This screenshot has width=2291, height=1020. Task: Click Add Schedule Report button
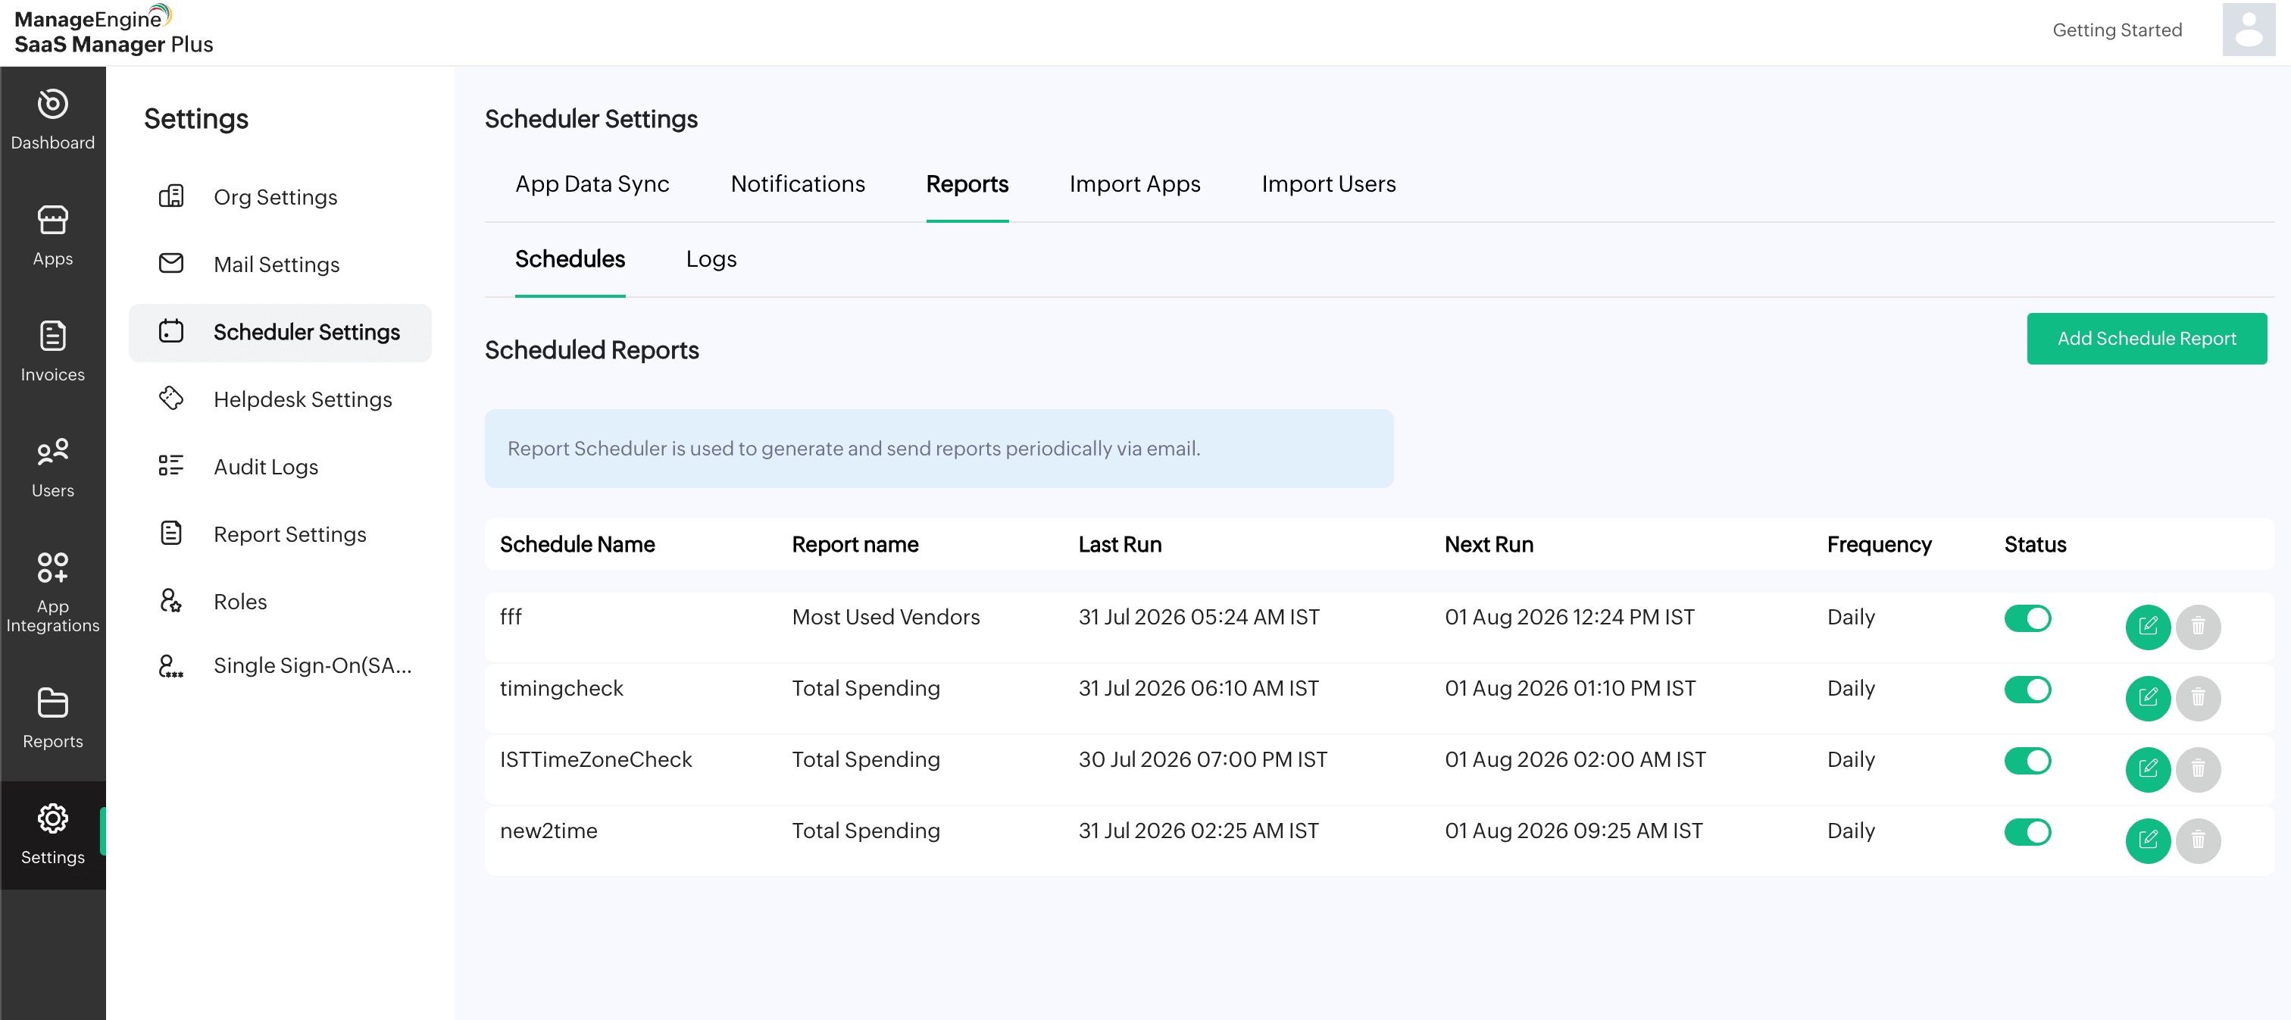[2147, 339]
